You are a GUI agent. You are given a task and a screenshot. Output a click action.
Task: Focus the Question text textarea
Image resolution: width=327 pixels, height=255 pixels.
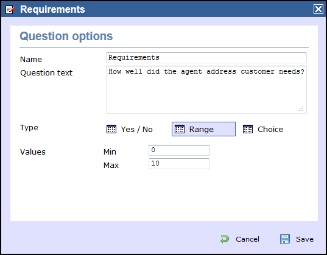(206, 90)
